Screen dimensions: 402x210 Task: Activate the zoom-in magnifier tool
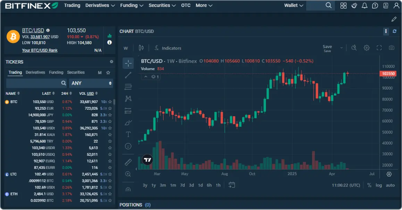pos(128,174)
